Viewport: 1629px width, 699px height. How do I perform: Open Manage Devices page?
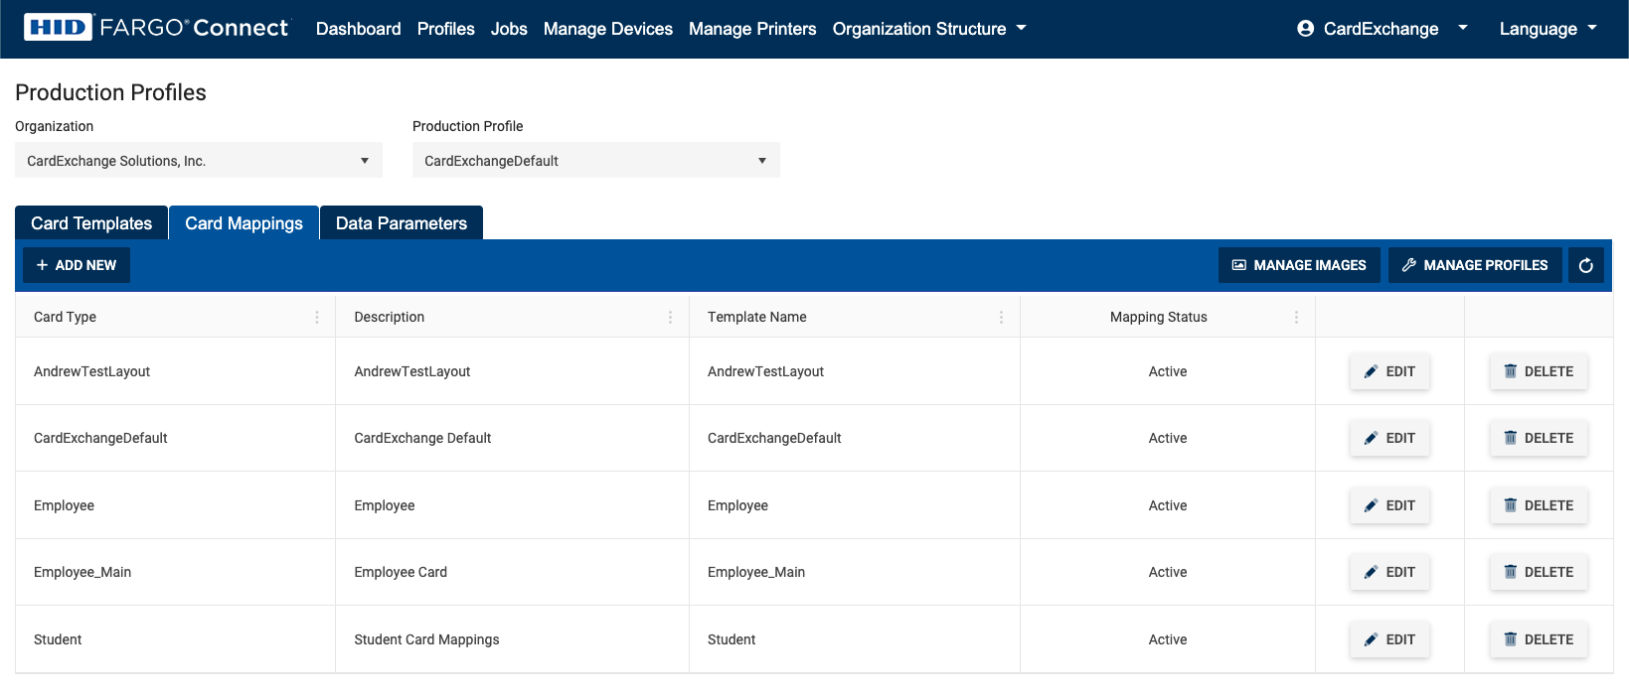point(608,29)
